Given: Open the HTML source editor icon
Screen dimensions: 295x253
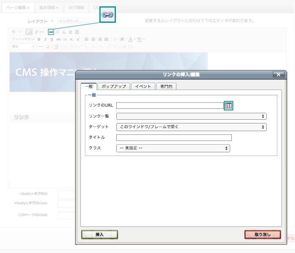Looking at the screenshot, I should click(42, 32).
